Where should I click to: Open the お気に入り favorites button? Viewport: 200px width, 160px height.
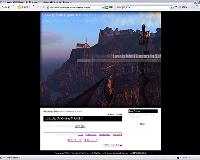pyautogui.click(x=24, y=7)
